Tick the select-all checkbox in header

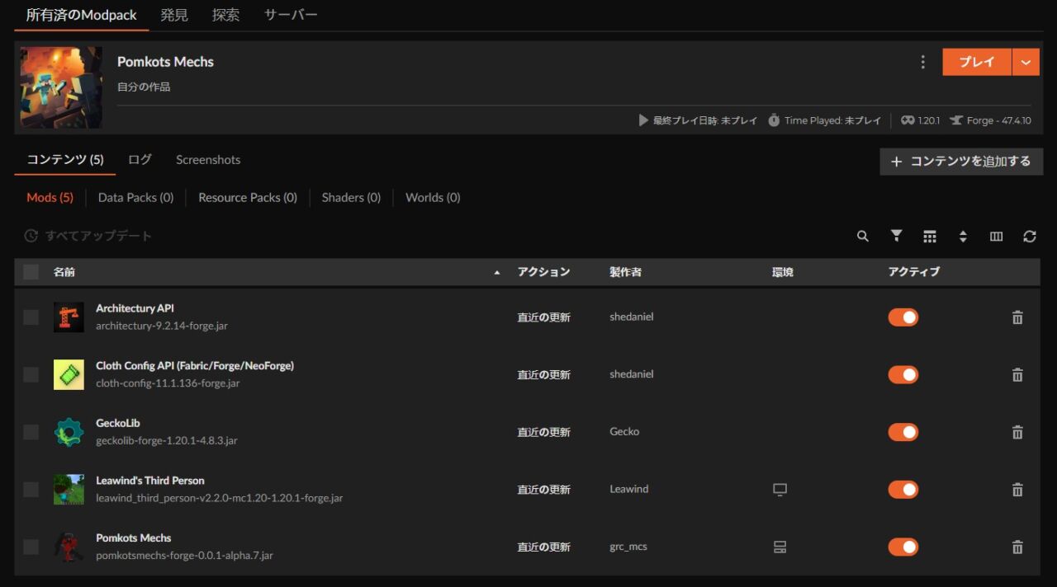point(31,272)
